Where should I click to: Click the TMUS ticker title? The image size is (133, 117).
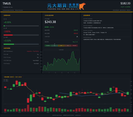click(7, 3)
